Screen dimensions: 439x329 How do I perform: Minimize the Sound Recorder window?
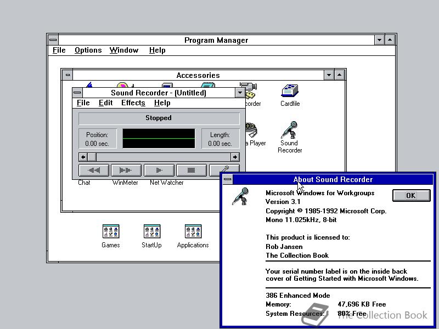point(240,93)
